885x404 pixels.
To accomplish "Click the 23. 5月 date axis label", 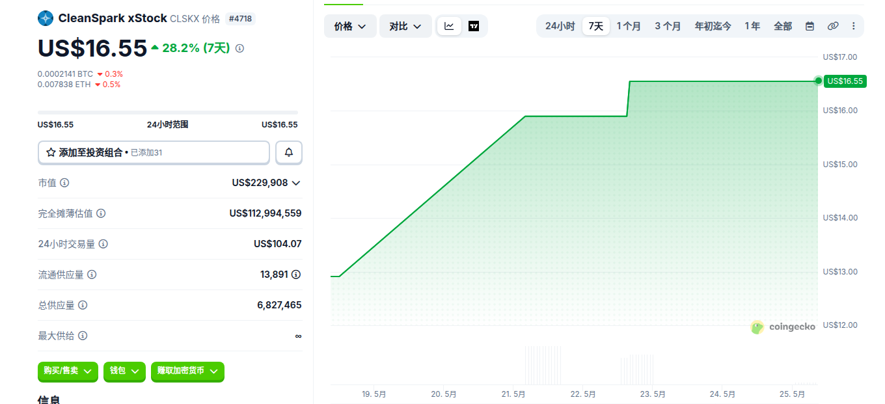I will tap(653, 394).
